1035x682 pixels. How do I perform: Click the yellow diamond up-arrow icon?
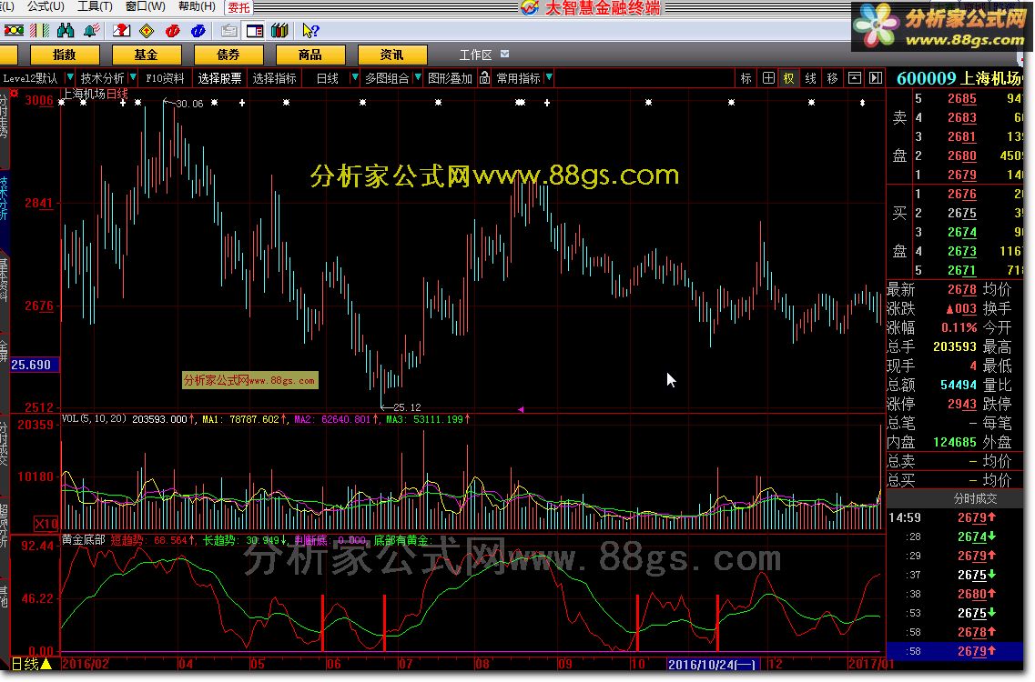147,30
